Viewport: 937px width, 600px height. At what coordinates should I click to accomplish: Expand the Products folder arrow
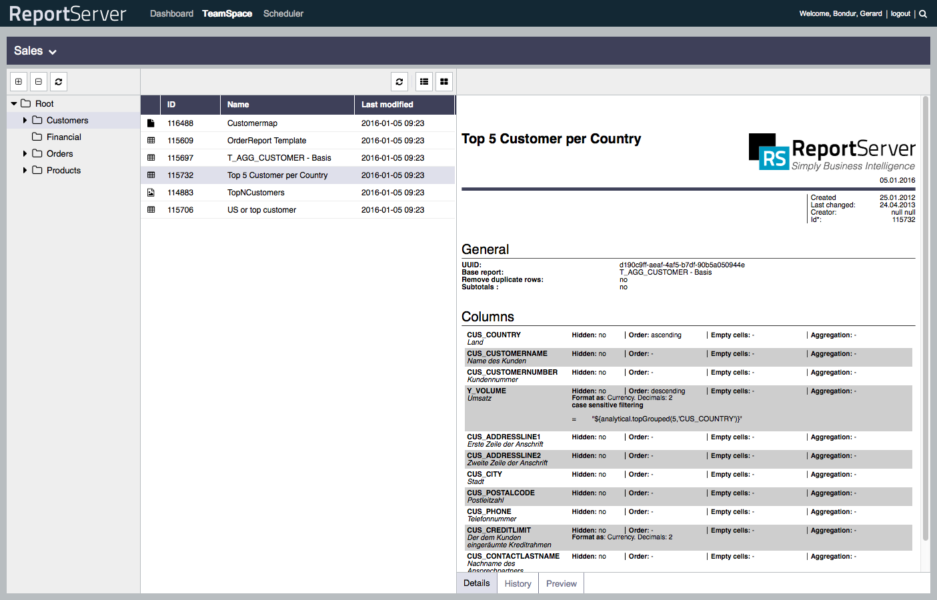pos(25,170)
